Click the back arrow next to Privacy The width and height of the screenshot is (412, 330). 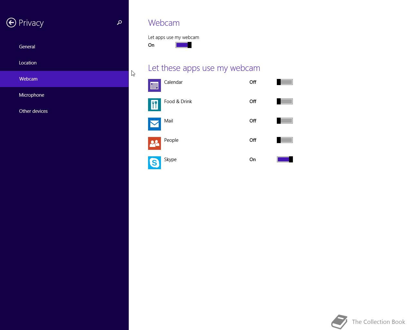pyautogui.click(x=11, y=23)
